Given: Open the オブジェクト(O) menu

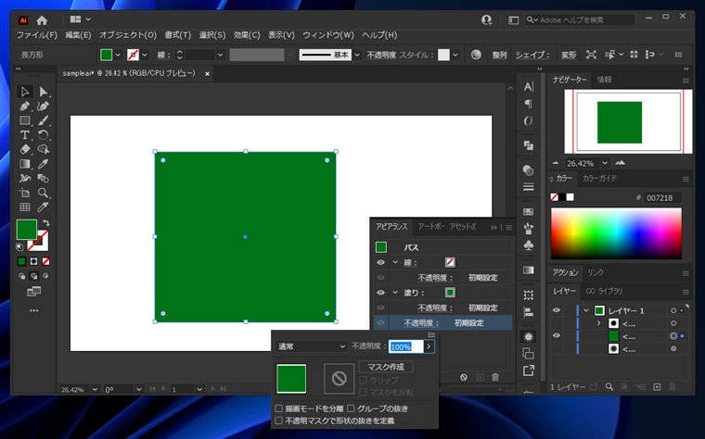Looking at the screenshot, I should pyautogui.click(x=128, y=35).
